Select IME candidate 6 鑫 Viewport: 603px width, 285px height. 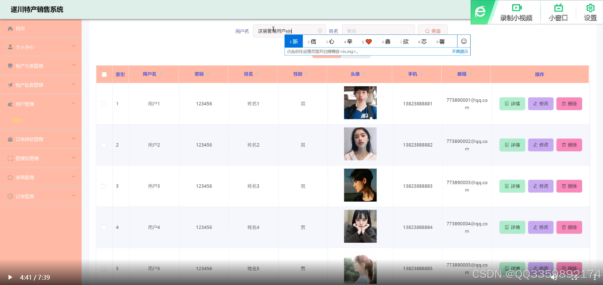tap(386, 42)
